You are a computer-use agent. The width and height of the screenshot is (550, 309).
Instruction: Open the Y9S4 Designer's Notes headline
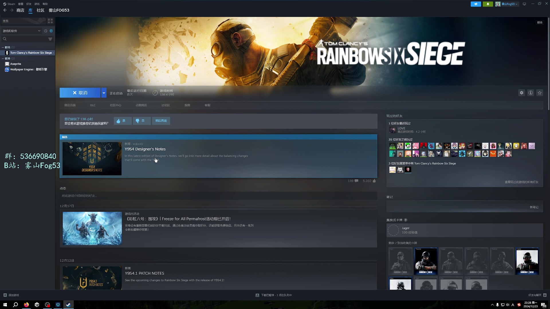coord(145,149)
